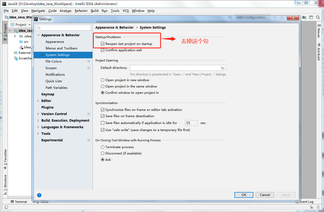Select Terminate process radio option
The width and height of the screenshot is (324, 212).
coord(103,147)
